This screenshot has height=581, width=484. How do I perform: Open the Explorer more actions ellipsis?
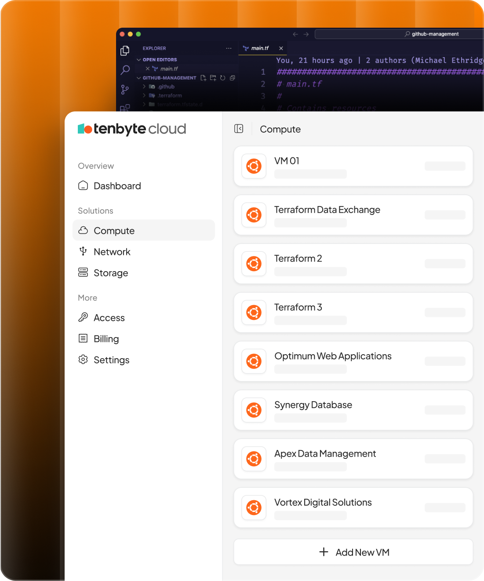229,48
